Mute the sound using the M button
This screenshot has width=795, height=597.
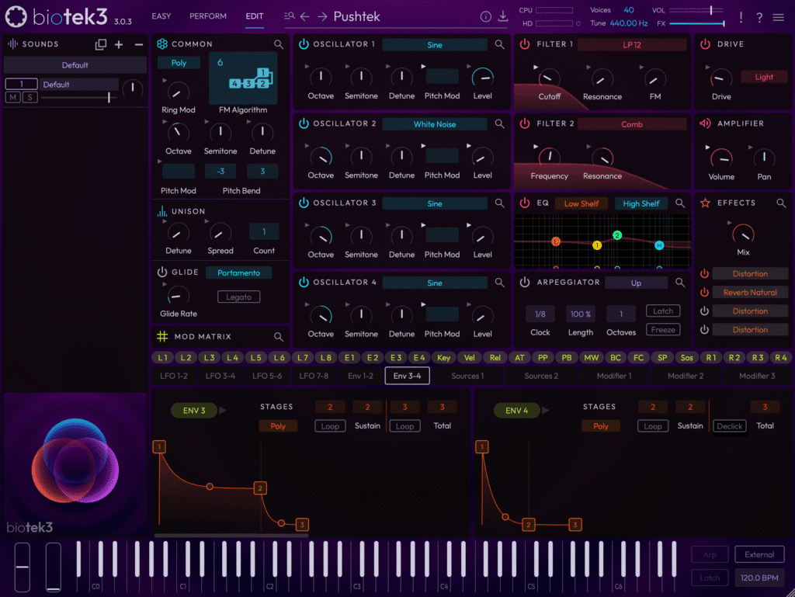pos(12,97)
